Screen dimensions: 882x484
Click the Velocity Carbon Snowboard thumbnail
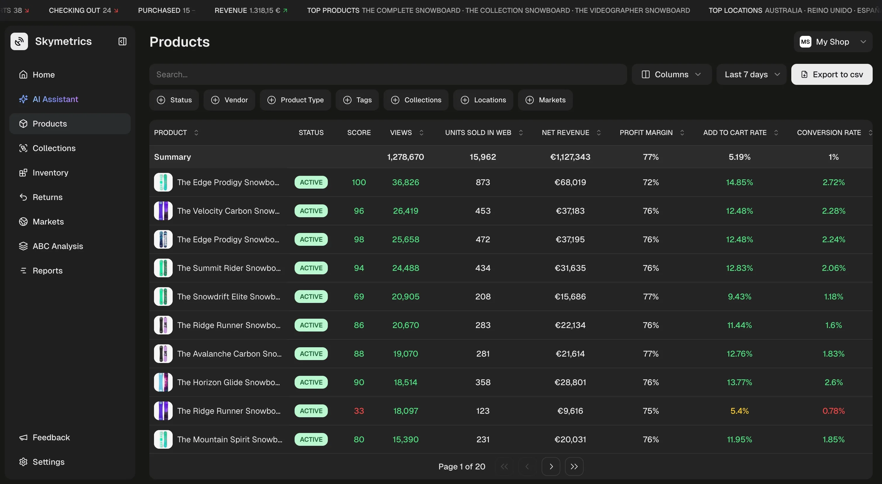pyautogui.click(x=163, y=211)
